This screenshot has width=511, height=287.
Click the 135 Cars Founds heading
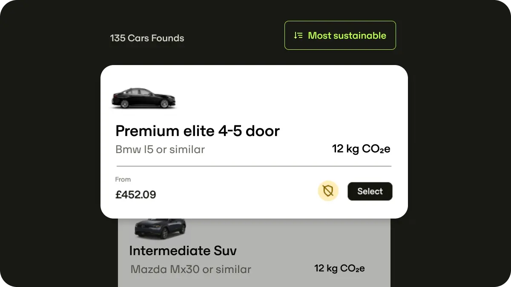tap(147, 38)
